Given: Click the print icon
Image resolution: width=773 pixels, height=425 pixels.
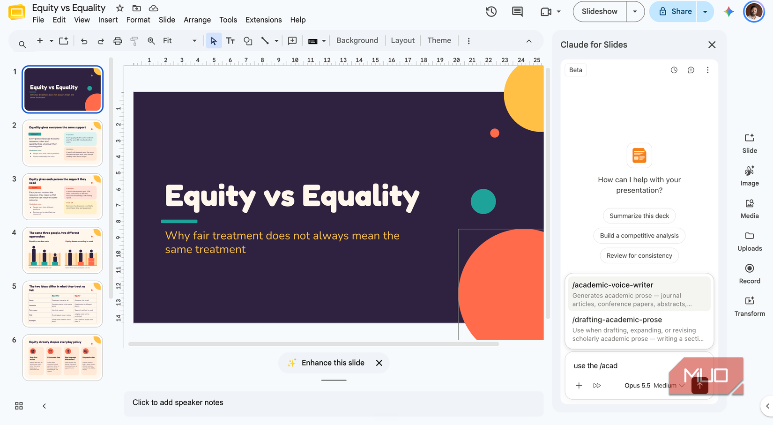Looking at the screenshot, I should click(118, 41).
